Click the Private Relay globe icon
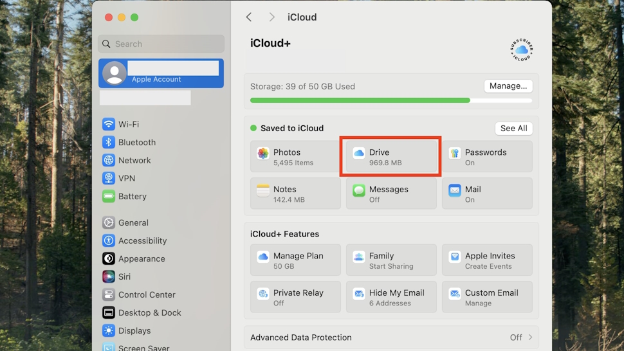The height and width of the screenshot is (351, 624). click(262, 294)
